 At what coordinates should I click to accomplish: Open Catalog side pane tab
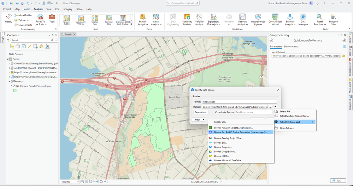coord(350,38)
